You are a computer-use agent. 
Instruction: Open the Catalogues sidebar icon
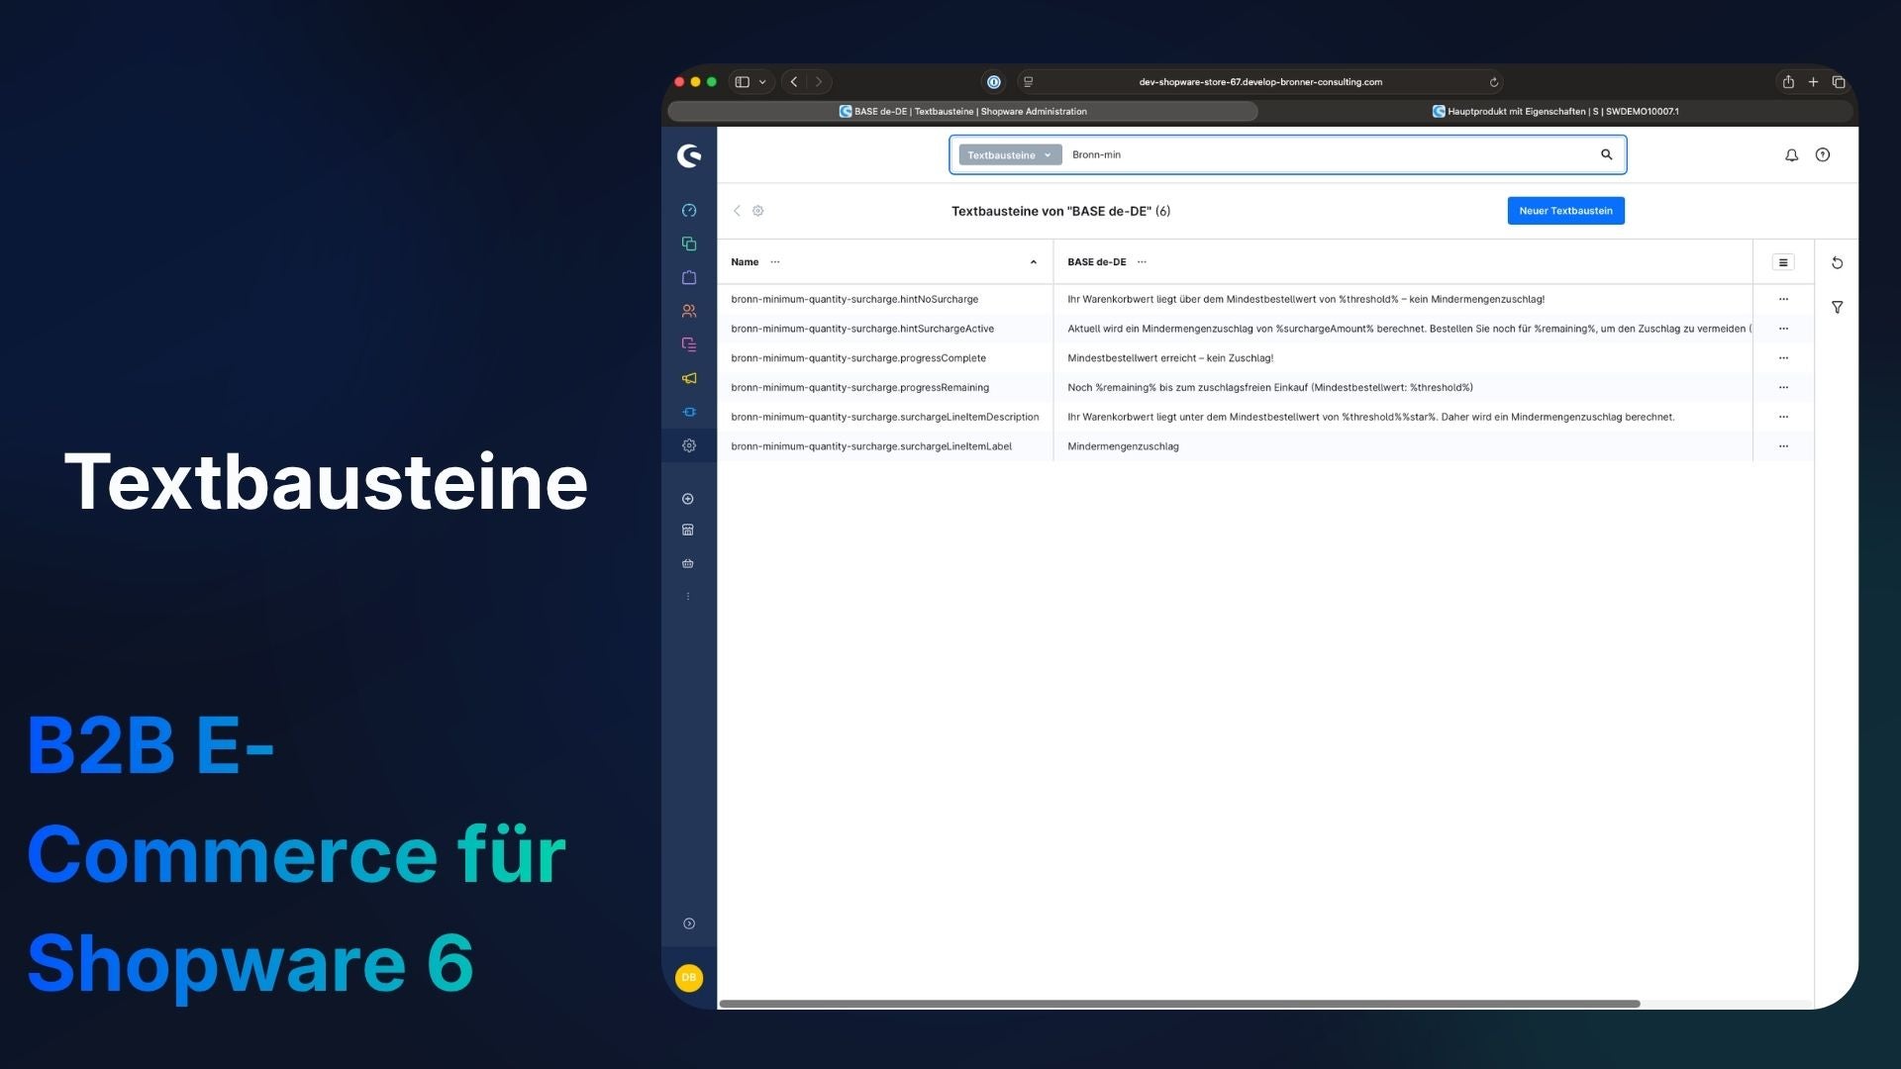(689, 243)
